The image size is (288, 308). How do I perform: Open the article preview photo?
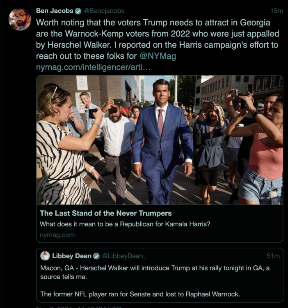(160, 140)
